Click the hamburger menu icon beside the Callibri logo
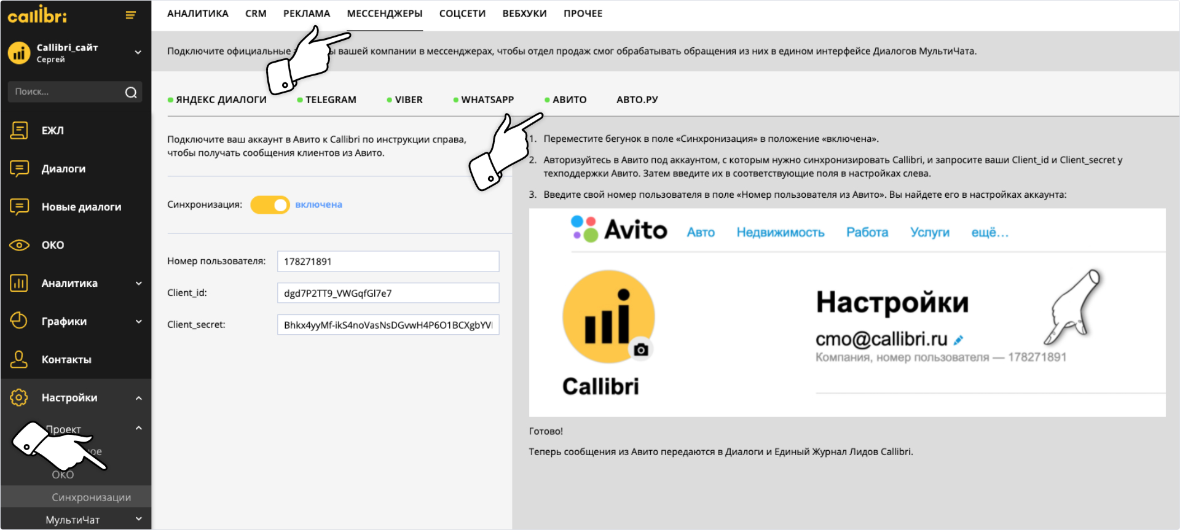The height and width of the screenshot is (530, 1180). (x=130, y=15)
